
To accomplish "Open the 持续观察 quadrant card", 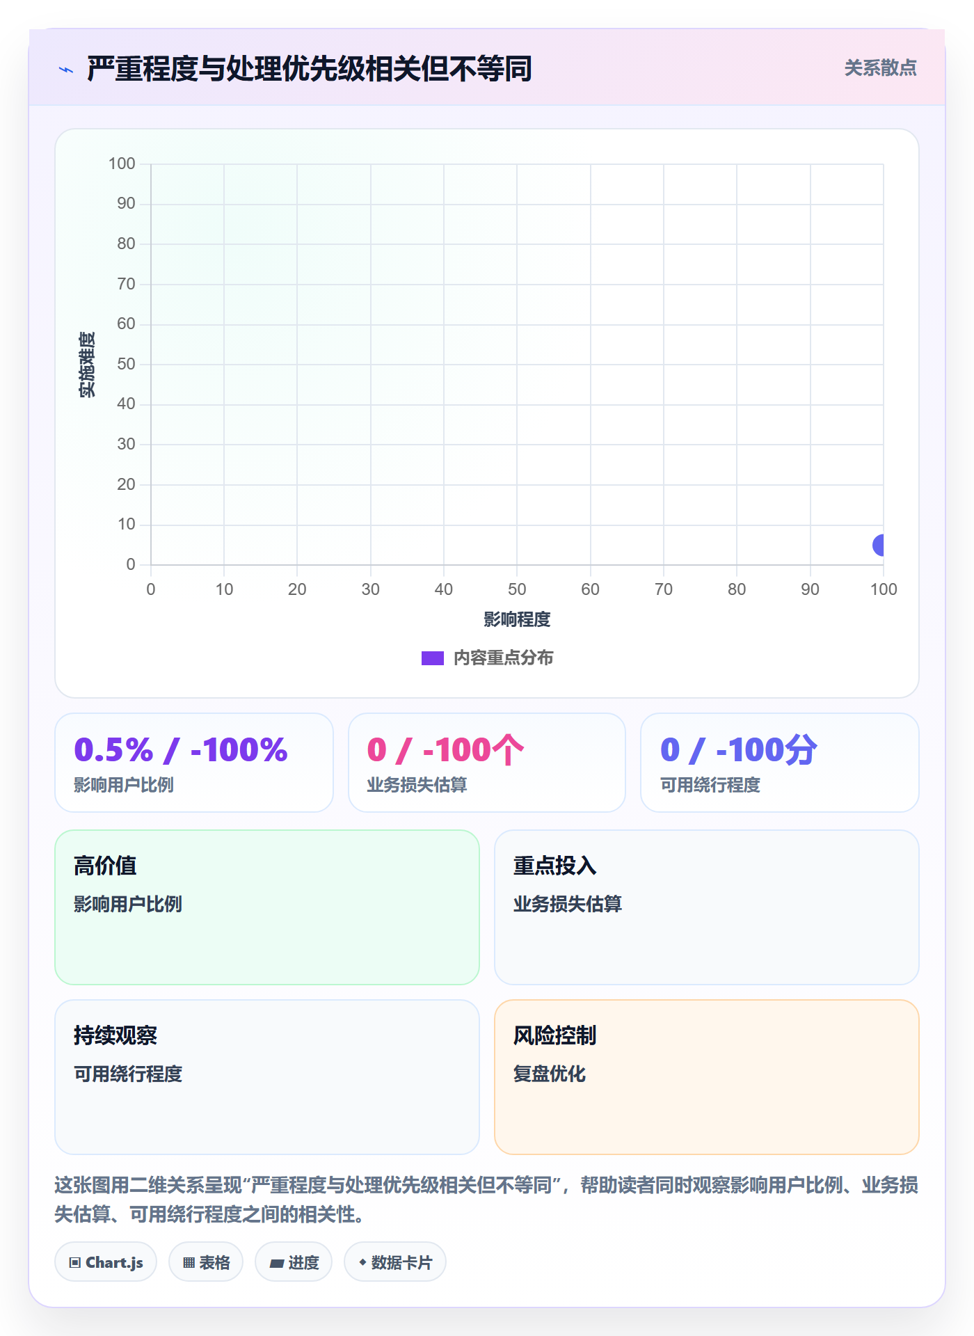I will (x=267, y=1077).
